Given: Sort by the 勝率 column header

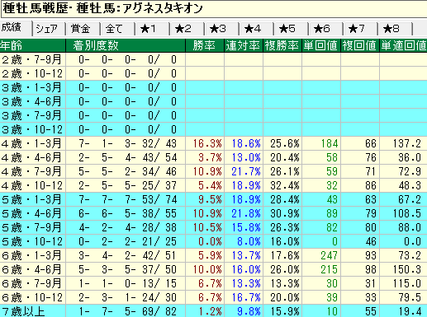Looking at the screenshot, I should 205,45.
